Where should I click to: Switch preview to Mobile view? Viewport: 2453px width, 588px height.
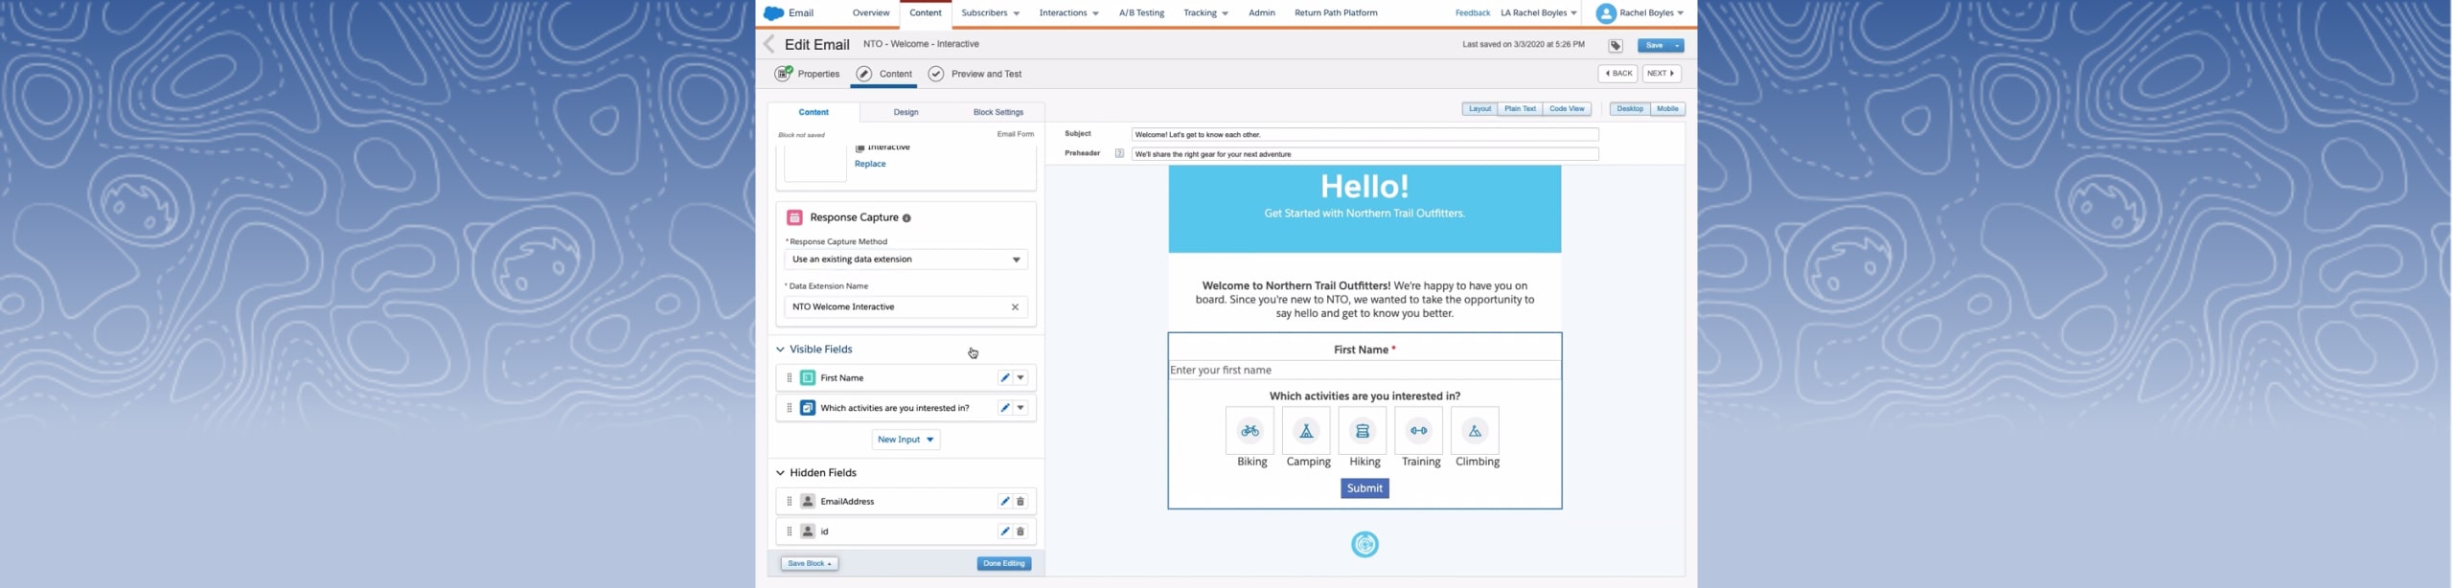click(x=1667, y=109)
